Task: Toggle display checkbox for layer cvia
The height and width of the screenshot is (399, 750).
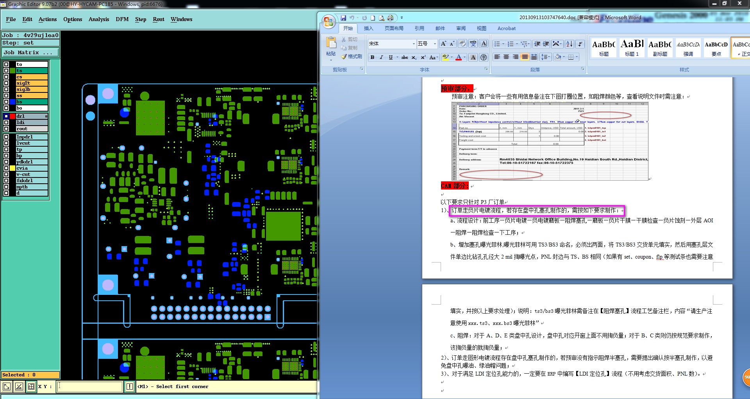Action: 6,168
